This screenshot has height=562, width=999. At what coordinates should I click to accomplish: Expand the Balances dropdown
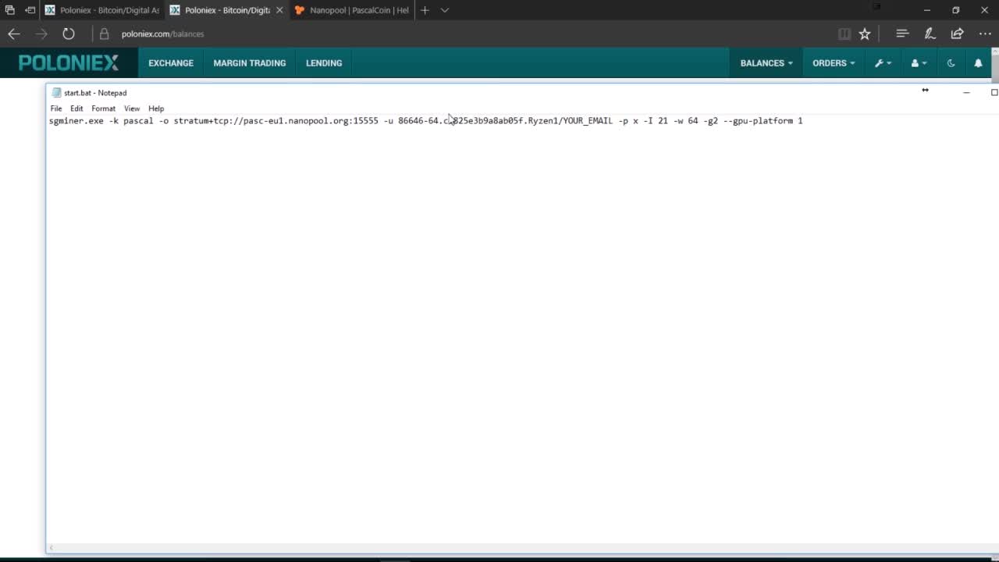766,63
